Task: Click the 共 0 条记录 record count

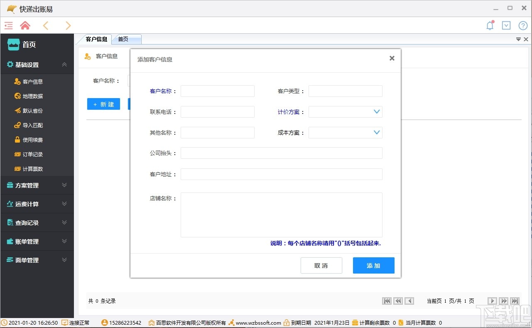Action: click(x=102, y=301)
